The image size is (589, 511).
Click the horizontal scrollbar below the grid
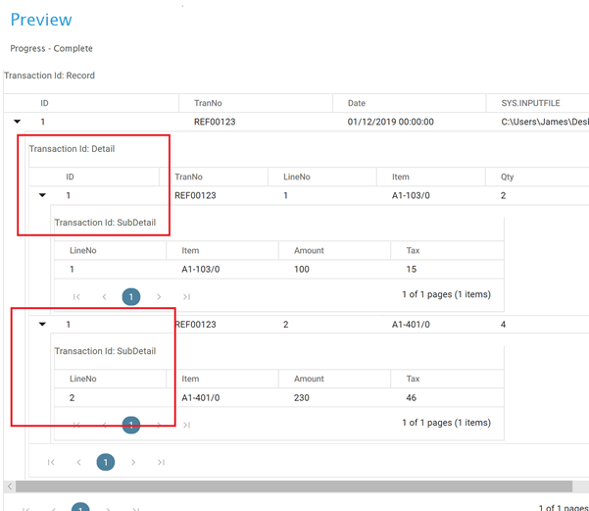click(294, 485)
